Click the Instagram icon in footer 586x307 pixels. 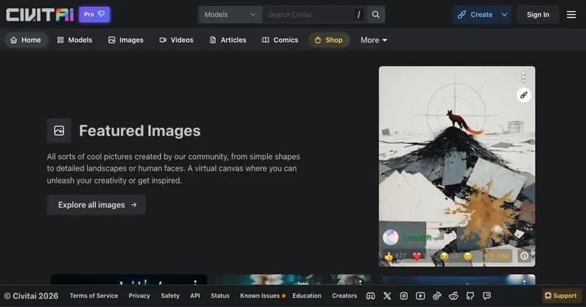tap(404, 296)
